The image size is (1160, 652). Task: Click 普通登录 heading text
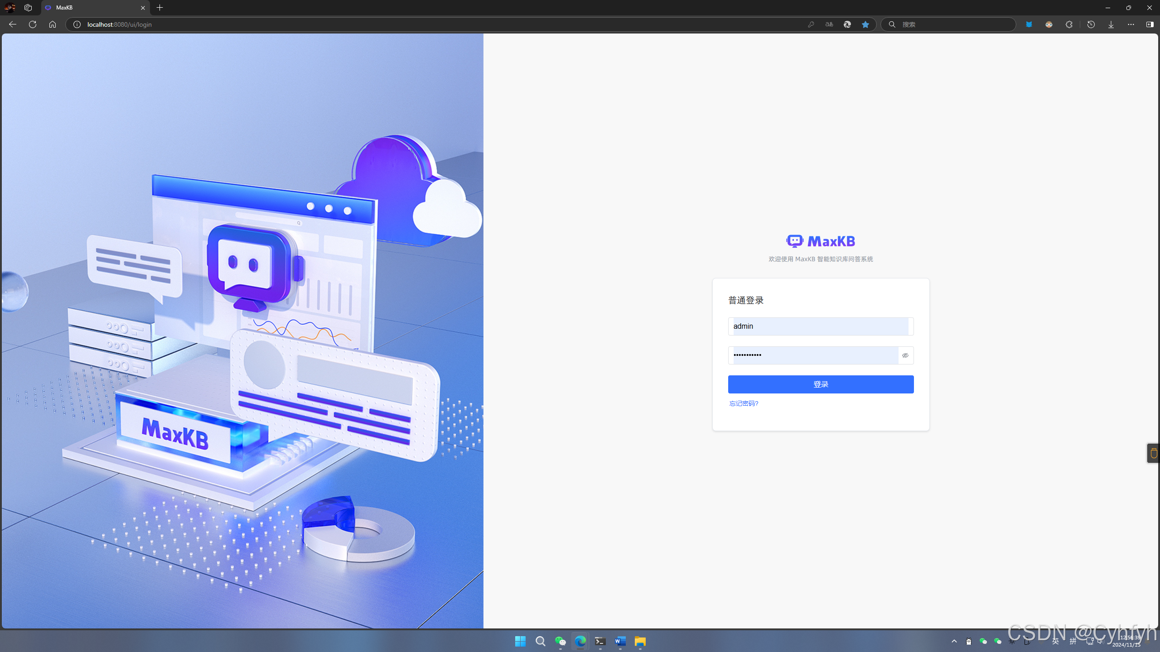point(746,300)
